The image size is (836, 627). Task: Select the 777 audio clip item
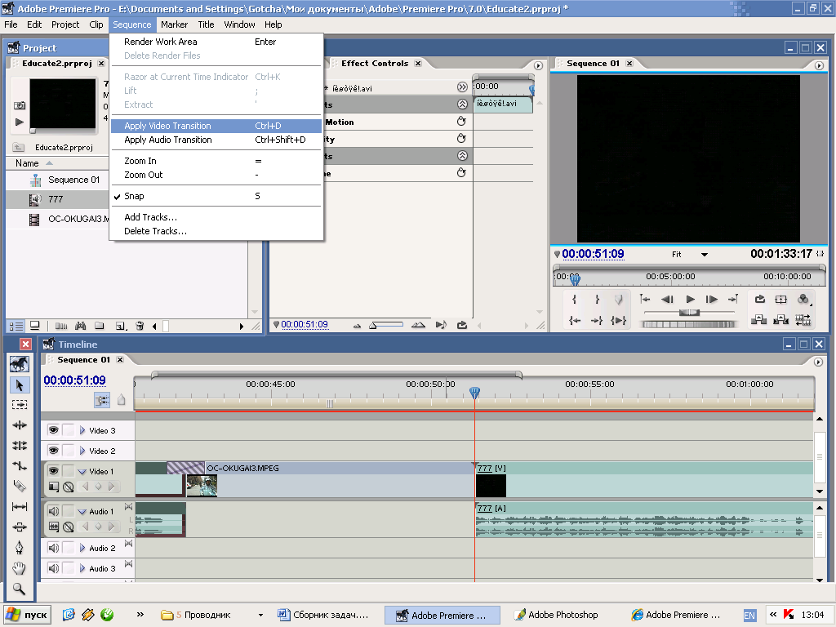(57, 199)
